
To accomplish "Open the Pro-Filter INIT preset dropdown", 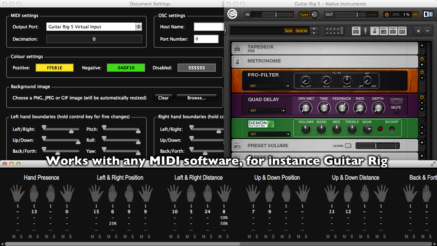I will [x=287, y=86].
